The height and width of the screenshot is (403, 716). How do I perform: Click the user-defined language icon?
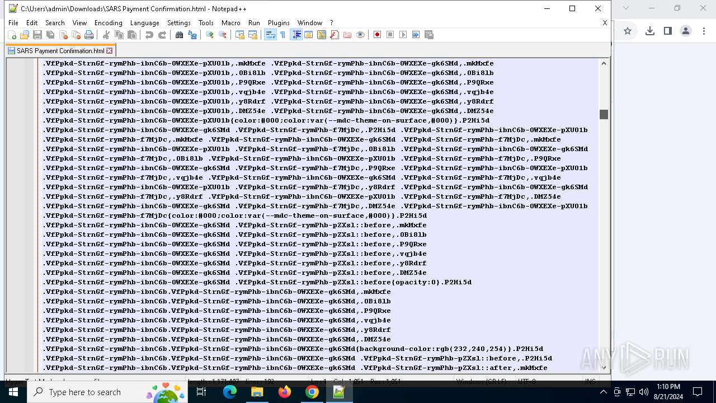tap(309, 35)
